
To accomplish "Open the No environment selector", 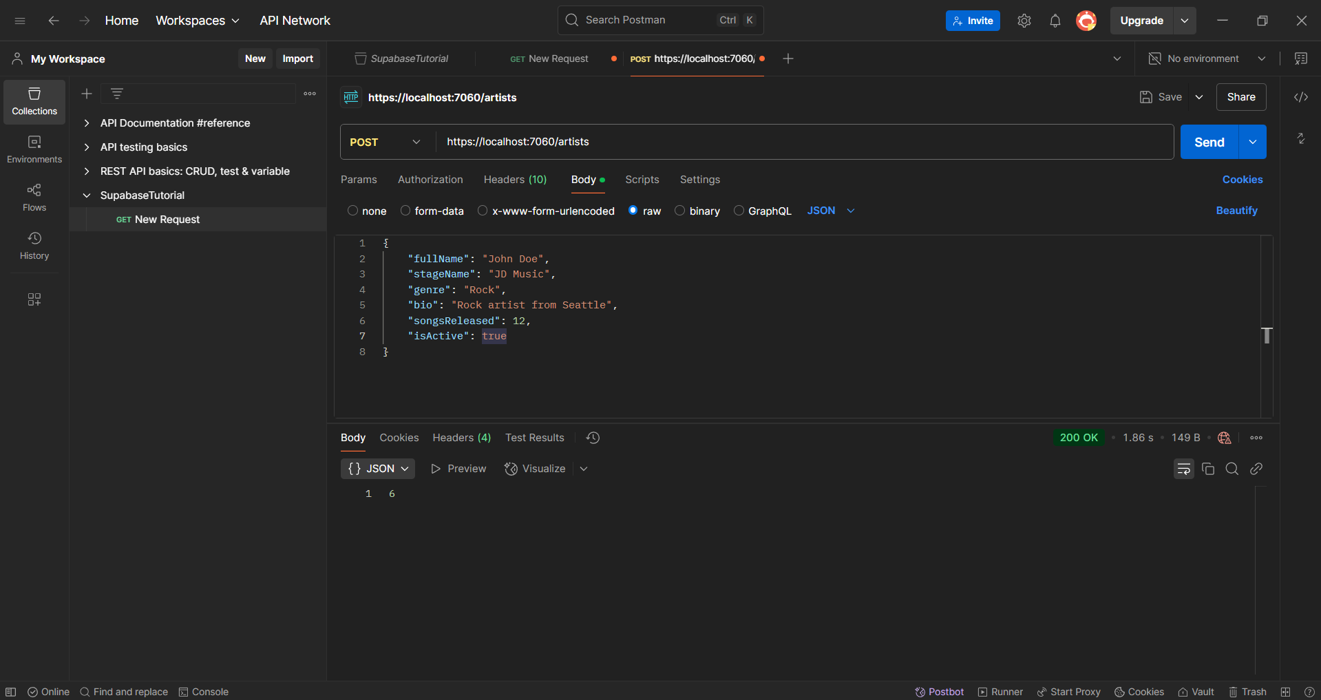I will [x=1207, y=59].
